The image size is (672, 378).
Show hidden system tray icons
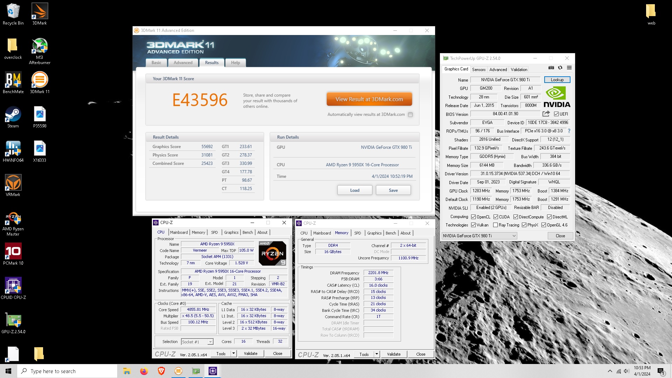(x=610, y=371)
